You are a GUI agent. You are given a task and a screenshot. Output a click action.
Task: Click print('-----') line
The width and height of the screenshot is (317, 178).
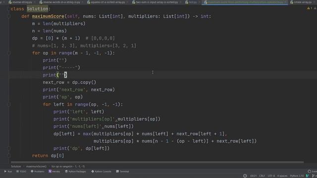pyautogui.click(x=61, y=68)
